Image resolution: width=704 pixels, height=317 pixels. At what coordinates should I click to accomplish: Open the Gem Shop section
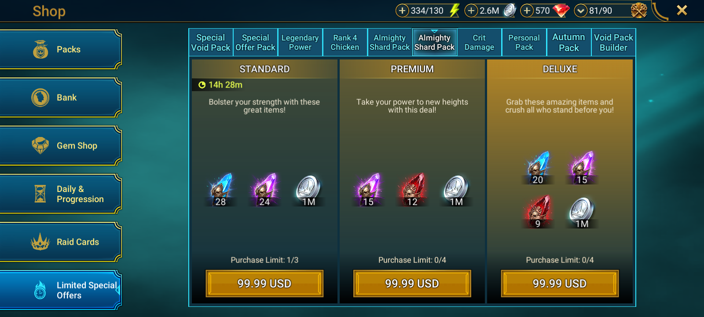60,146
